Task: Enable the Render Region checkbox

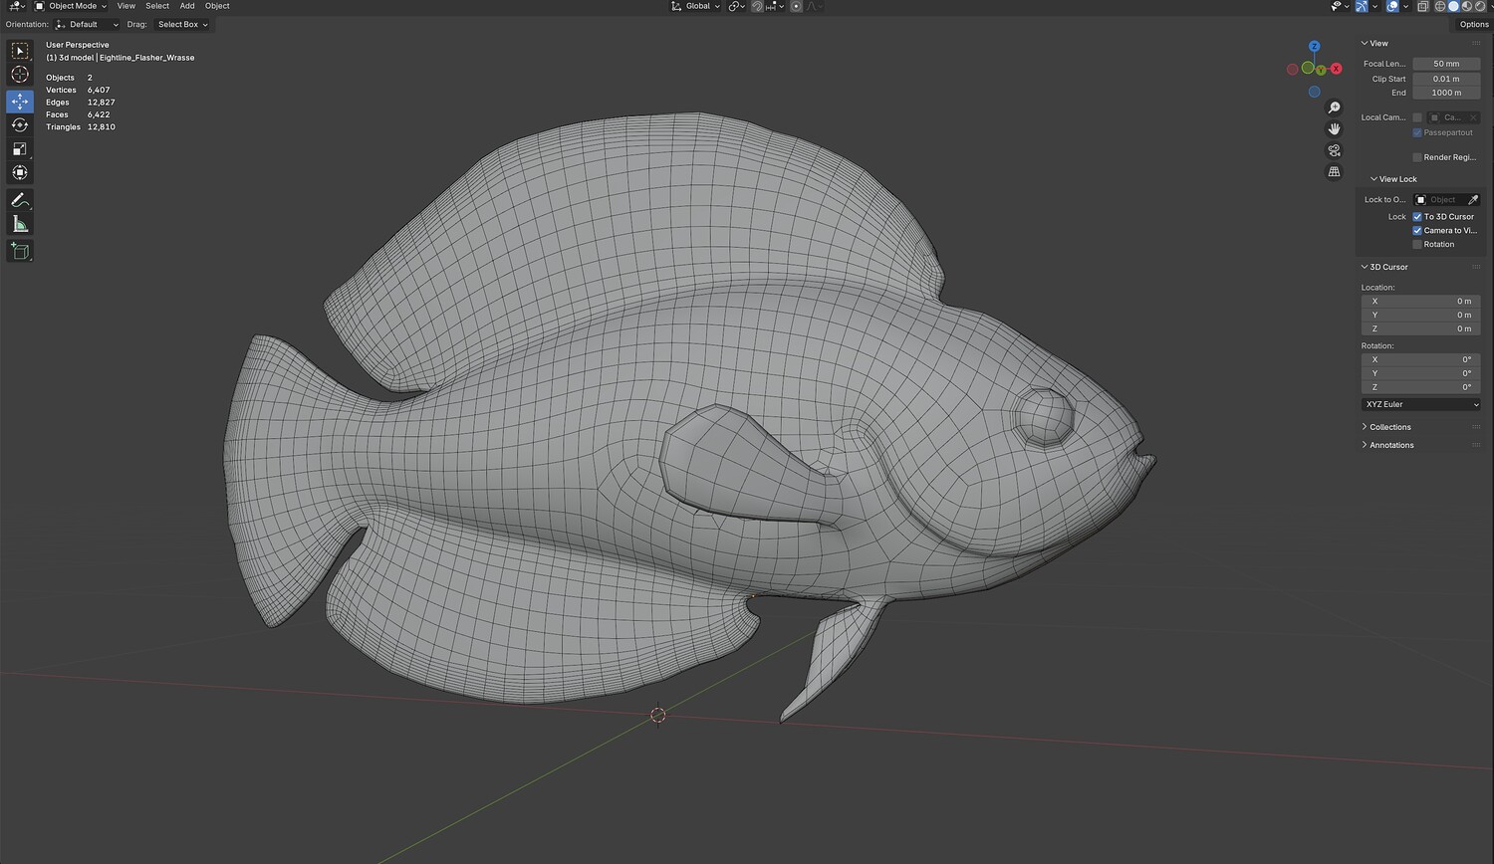Action: (1417, 157)
